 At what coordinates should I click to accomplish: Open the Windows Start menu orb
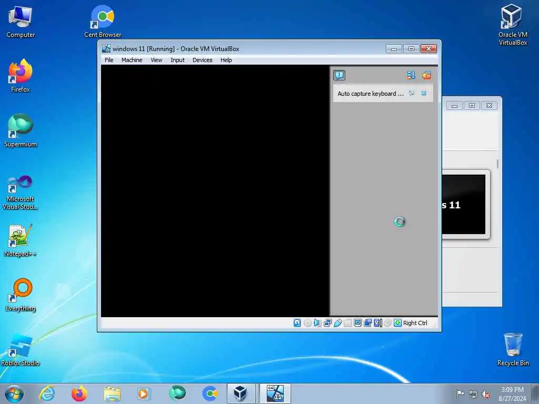[x=14, y=393]
